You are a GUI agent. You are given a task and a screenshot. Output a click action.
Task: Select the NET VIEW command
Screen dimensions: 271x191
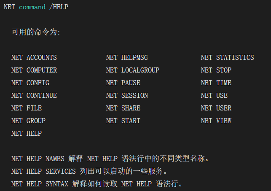coord(216,121)
